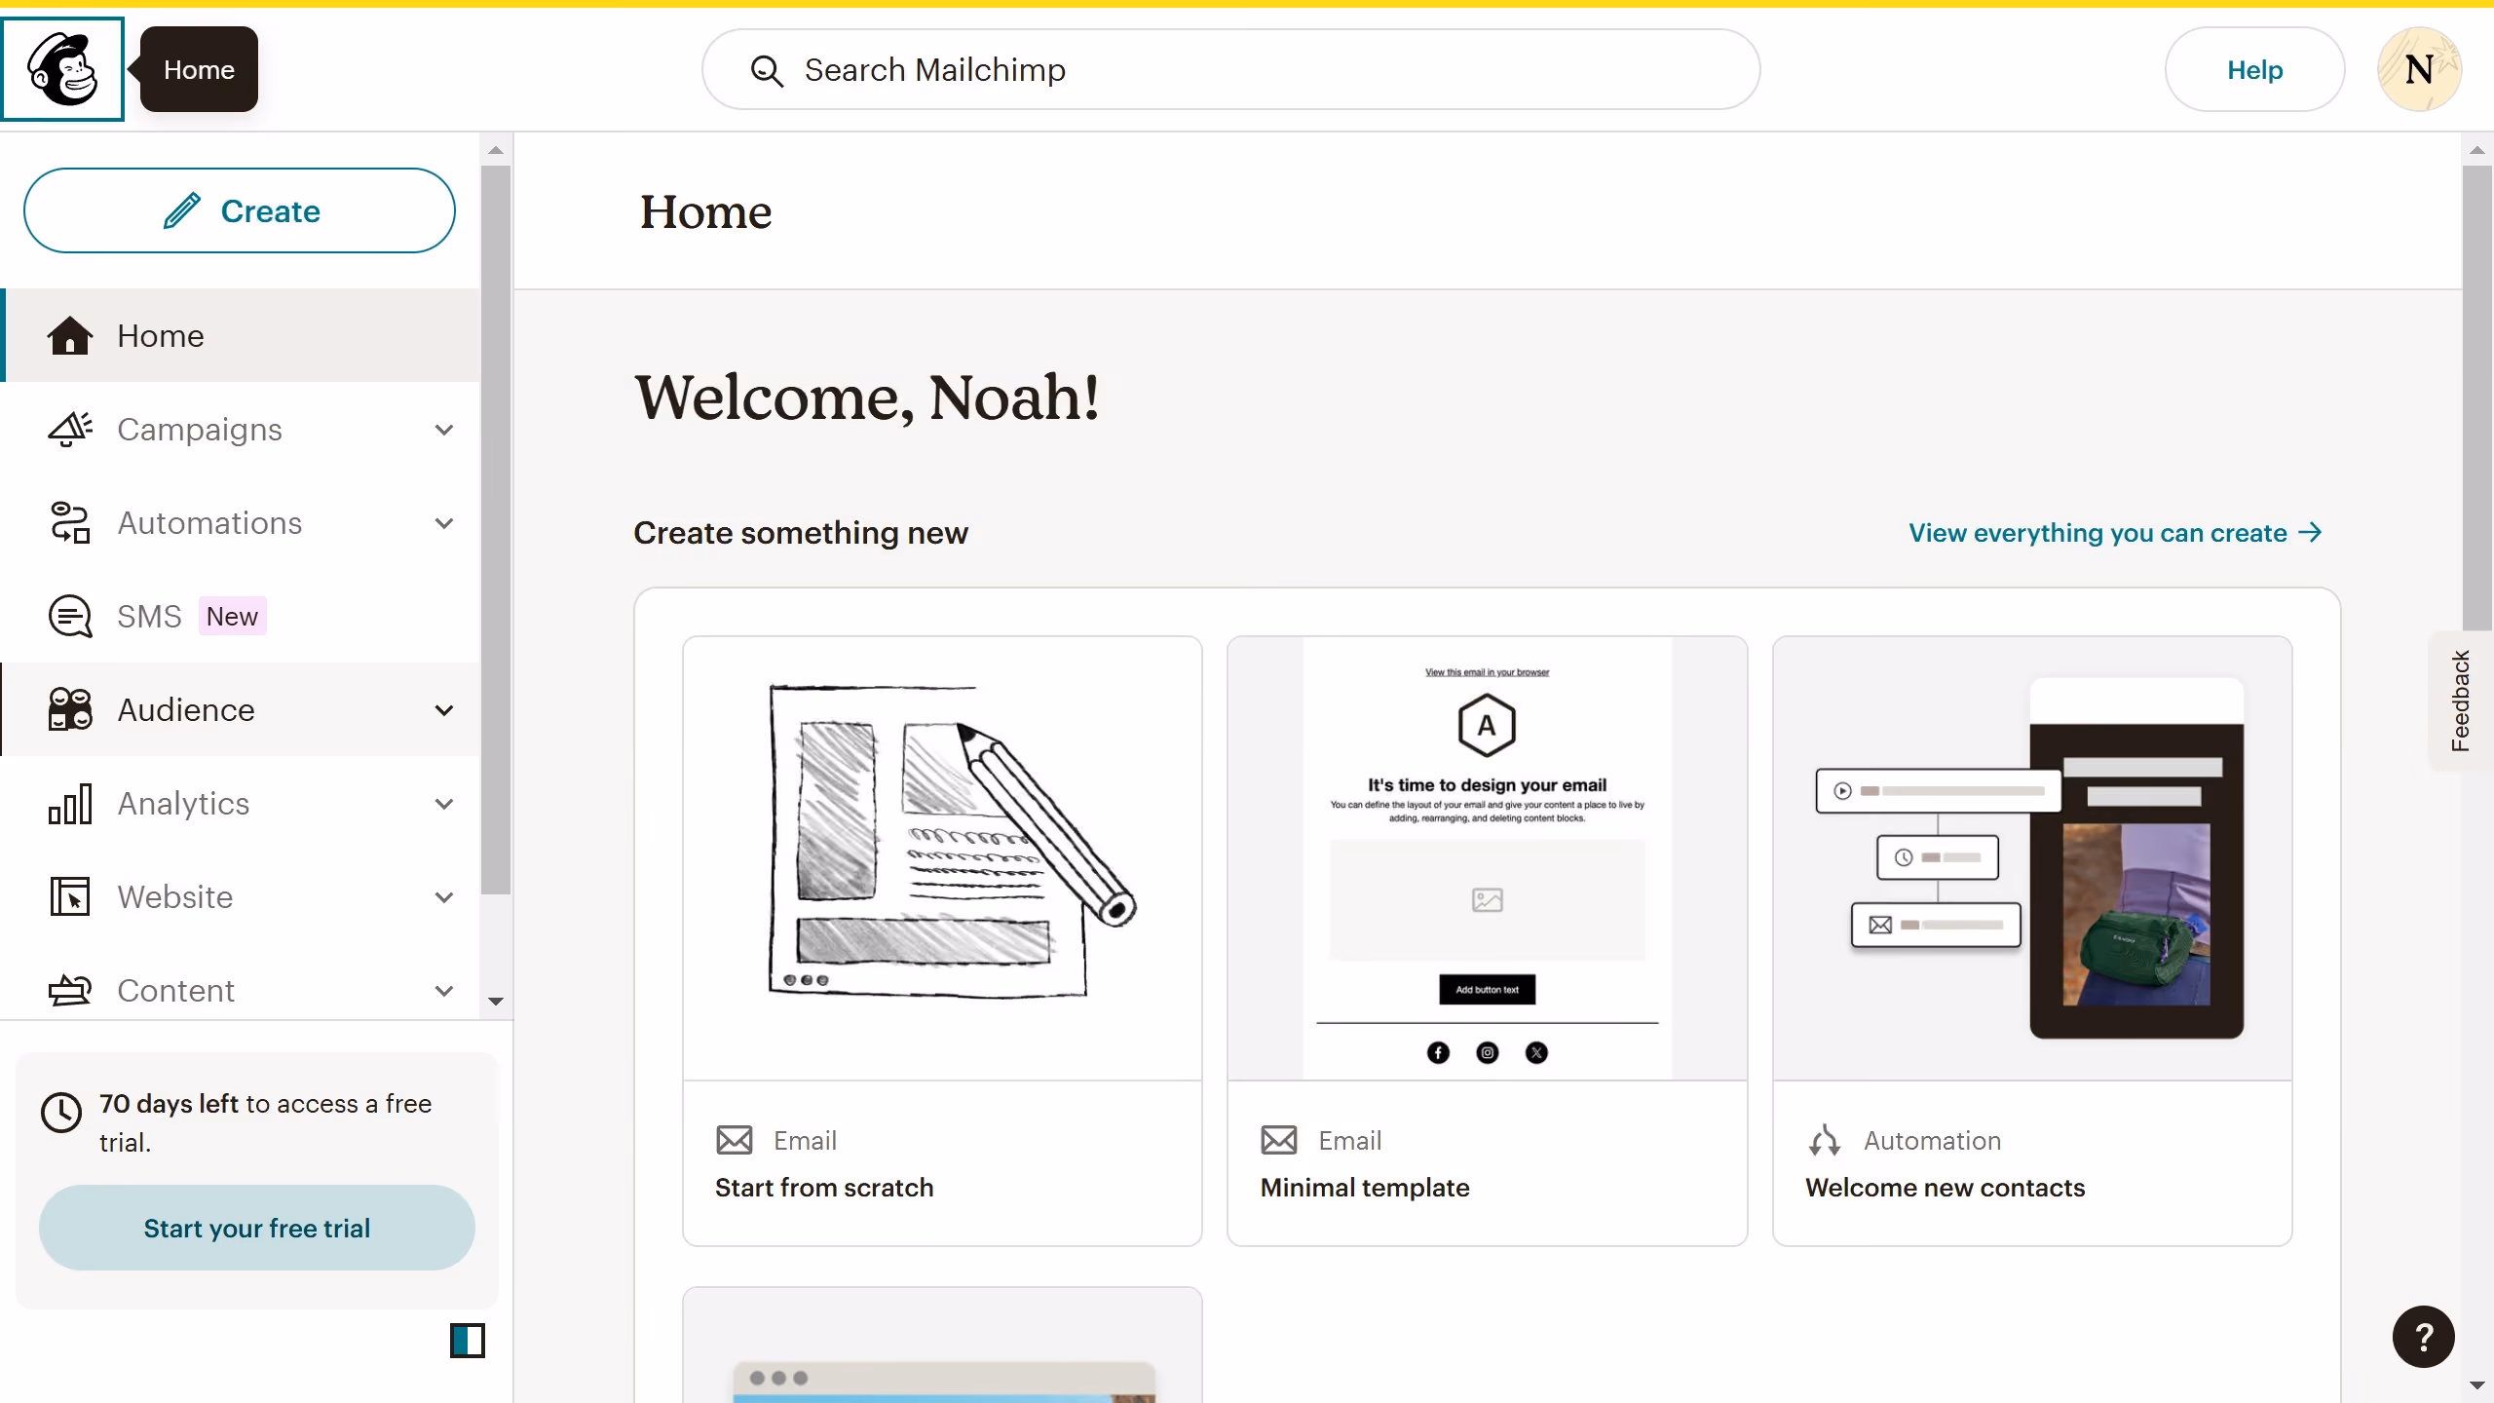Click the Home house icon in sidebar
This screenshot has height=1403, width=2494.
click(x=70, y=336)
